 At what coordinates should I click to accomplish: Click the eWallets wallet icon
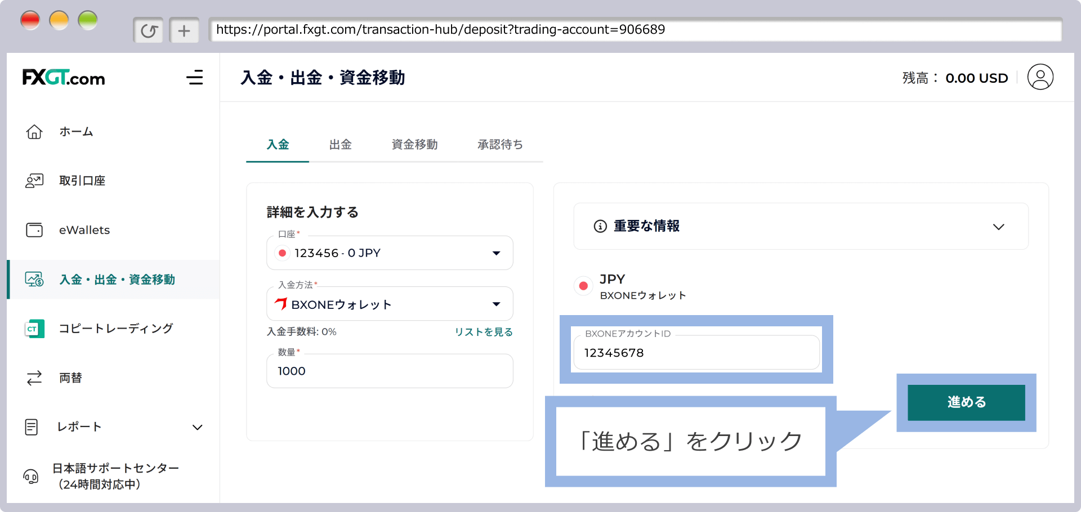click(34, 230)
